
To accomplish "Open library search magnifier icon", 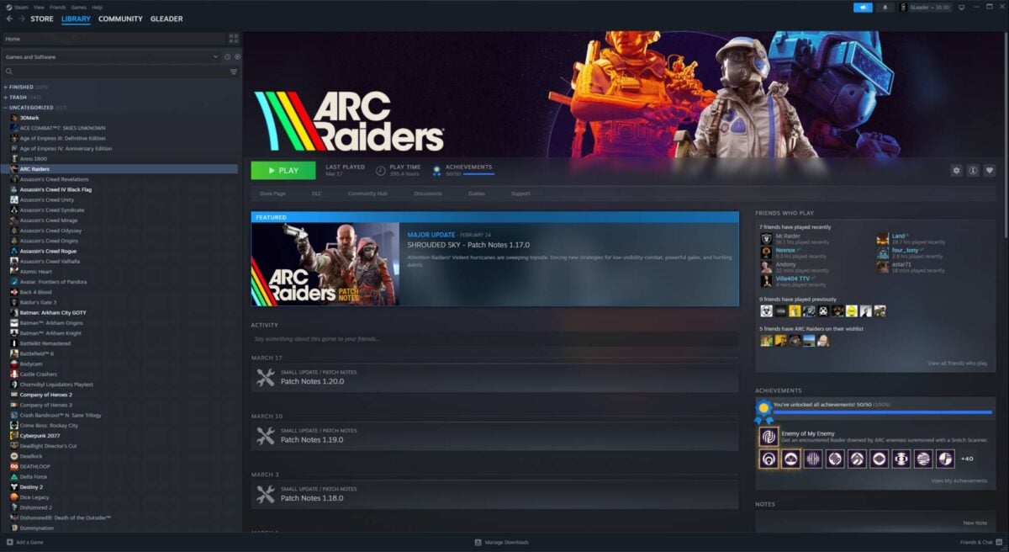I will pyautogui.click(x=7, y=72).
